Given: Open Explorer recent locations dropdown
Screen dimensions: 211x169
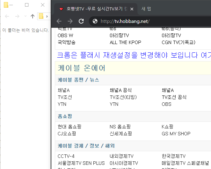Looking at the screenshot, I should pyautogui.click(x=25, y=16).
